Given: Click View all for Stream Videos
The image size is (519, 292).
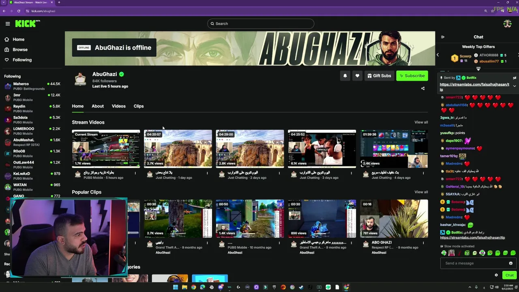Looking at the screenshot, I should [421, 122].
